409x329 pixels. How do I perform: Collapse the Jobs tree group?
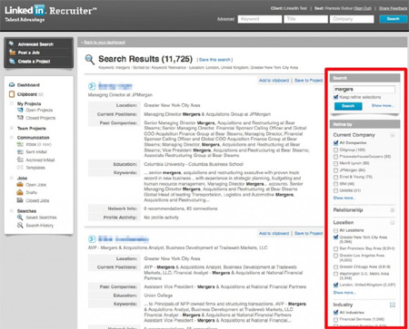[x=12, y=178]
